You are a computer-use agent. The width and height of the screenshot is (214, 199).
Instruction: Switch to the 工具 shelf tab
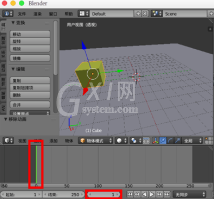point(3,27)
